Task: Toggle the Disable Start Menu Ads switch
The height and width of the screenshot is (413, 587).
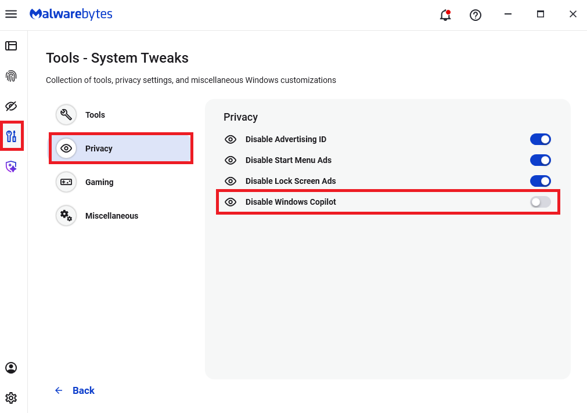Action: pos(540,160)
